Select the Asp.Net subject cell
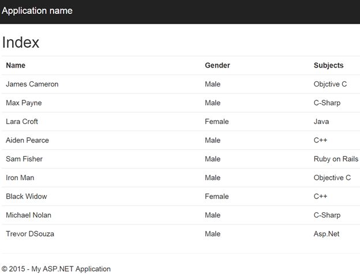This screenshot has height=274, width=360. click(x=327, y=234)
